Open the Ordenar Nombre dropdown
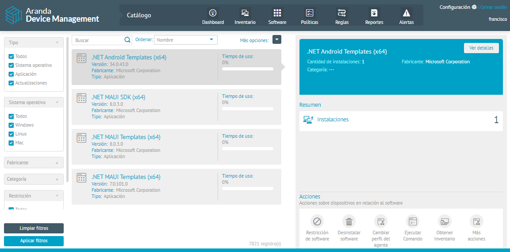Viewport: 510px width, 252px height. coord(185,40)
